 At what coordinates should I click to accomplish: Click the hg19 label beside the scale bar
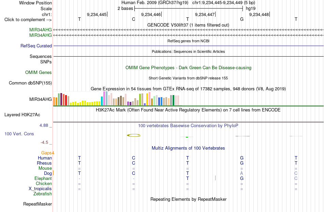pos(251,9)
